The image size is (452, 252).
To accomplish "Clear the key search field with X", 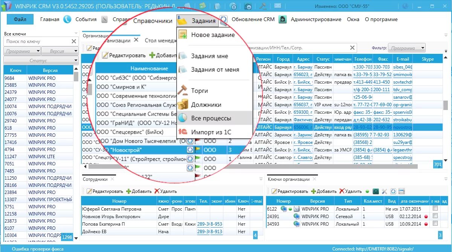I will 74,41.
